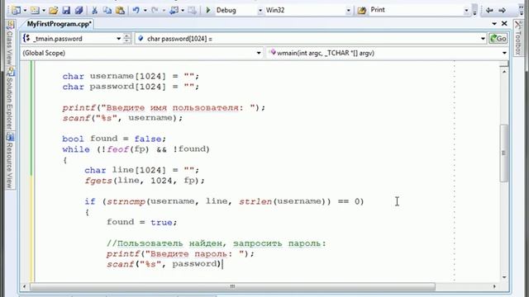
Task: Open the Resource View side tab
Action: [x=10, y=161]
